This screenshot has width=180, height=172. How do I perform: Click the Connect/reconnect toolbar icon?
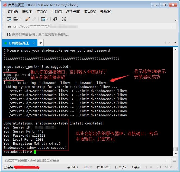point(28,19)
